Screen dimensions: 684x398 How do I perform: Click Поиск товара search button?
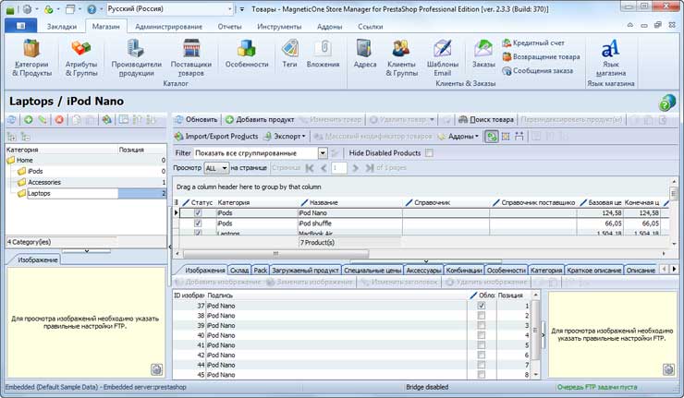[486, 119]
